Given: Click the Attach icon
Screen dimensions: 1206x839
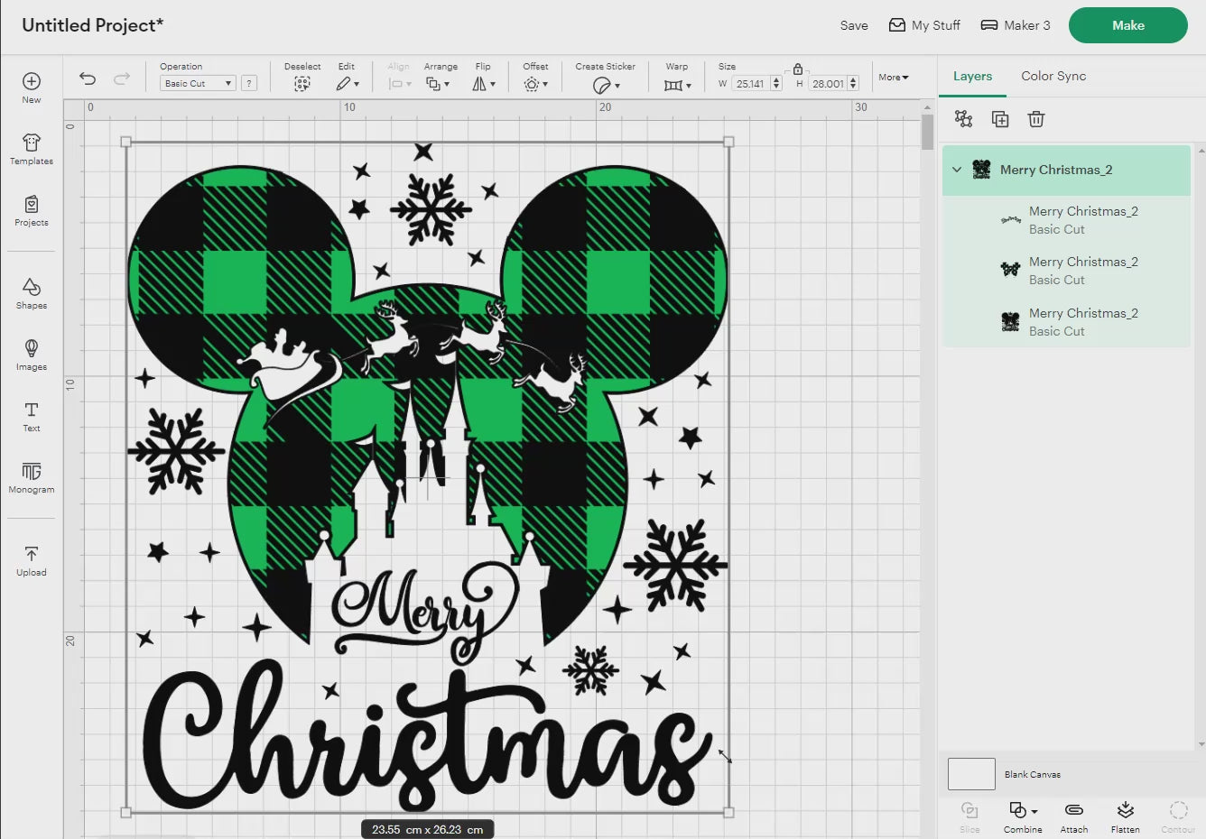Looking at the screenshot, I should (x=1073, y=809).
